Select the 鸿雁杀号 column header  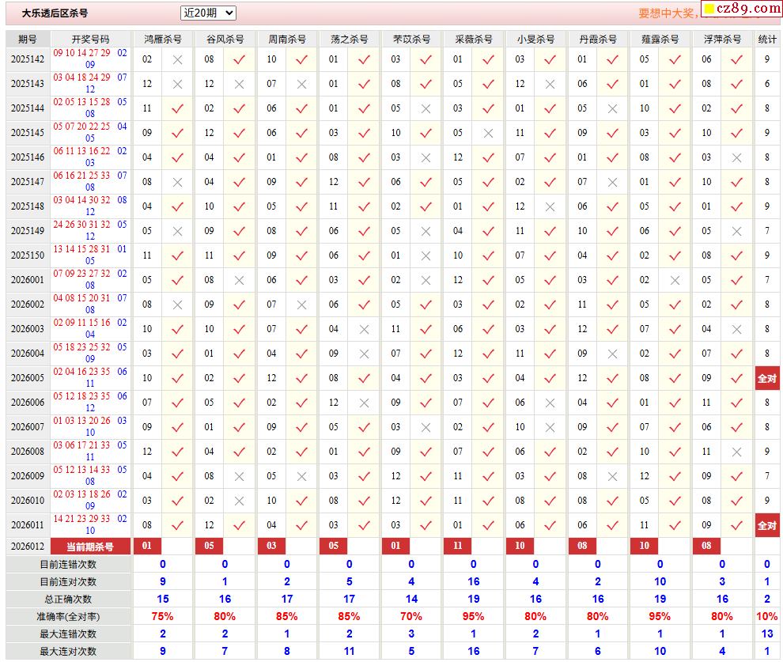pos(163,39)
